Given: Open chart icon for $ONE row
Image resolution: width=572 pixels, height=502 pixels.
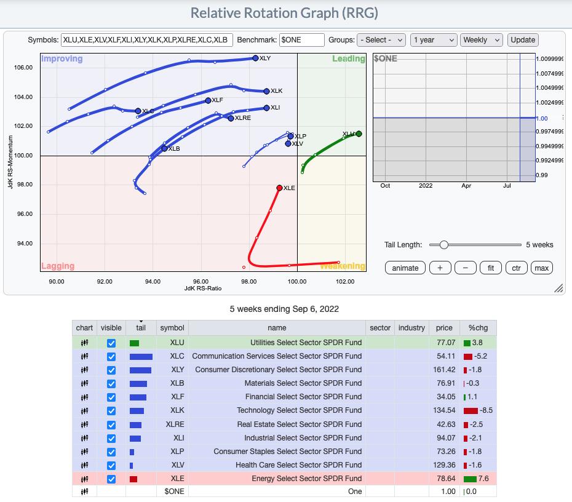Looking at the screenshot, I should coord(84,492).
